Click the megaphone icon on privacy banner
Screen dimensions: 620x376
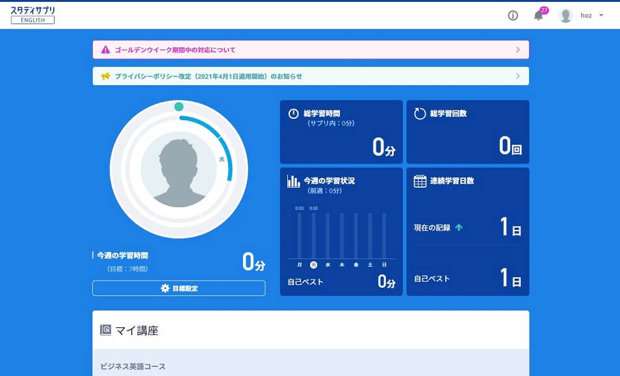tap(105, 76)
